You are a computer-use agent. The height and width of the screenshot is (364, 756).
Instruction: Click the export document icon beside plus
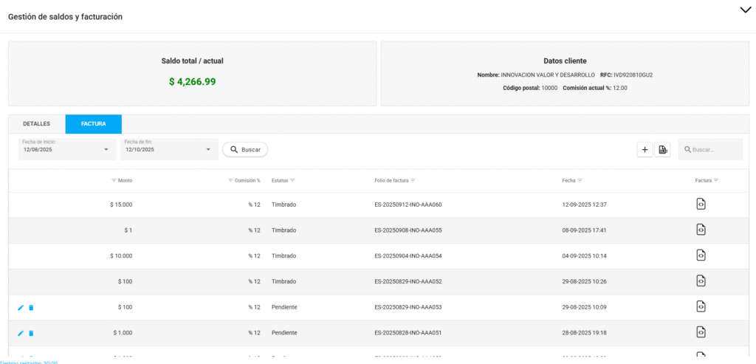(x=663, y=150)
